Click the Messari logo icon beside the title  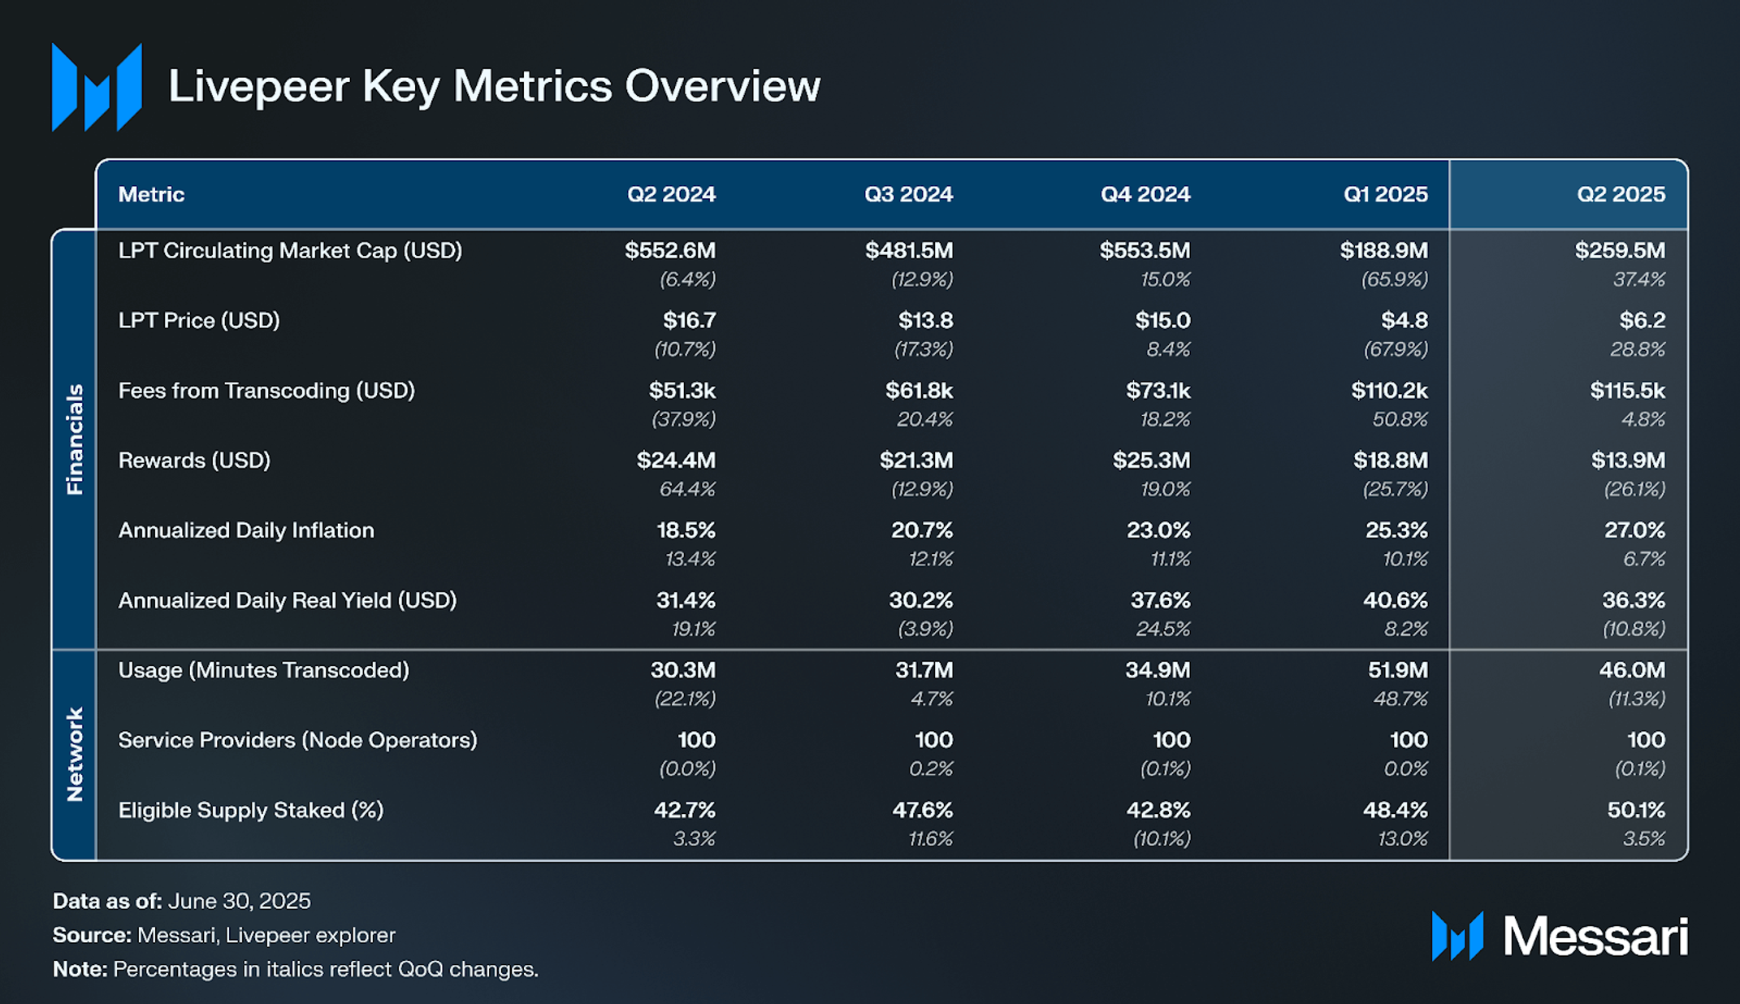[x=97, y=87]
